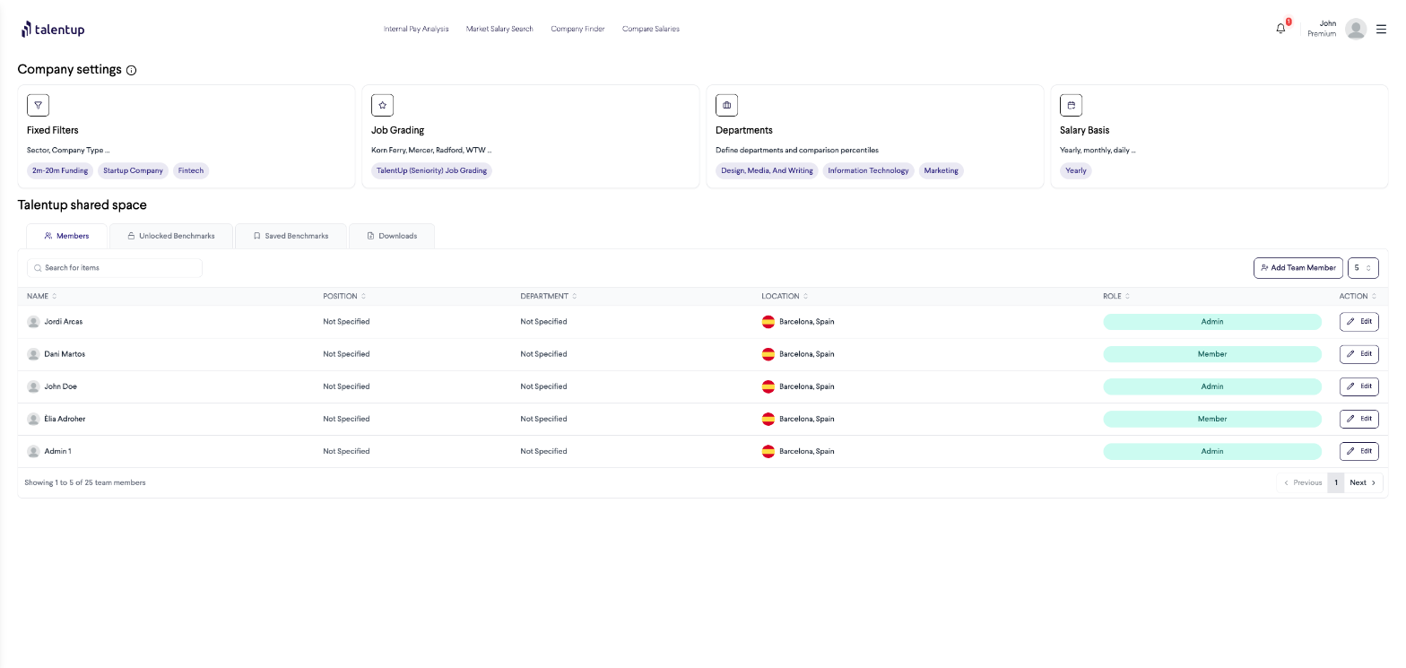Viewport: 1406px width, 668px height.
Task: Click the Job Grading star icon
Action: coord(382,105)
